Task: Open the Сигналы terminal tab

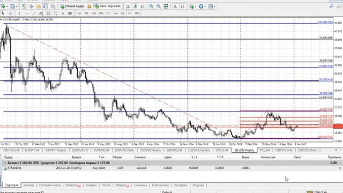Action: point(140,185)
